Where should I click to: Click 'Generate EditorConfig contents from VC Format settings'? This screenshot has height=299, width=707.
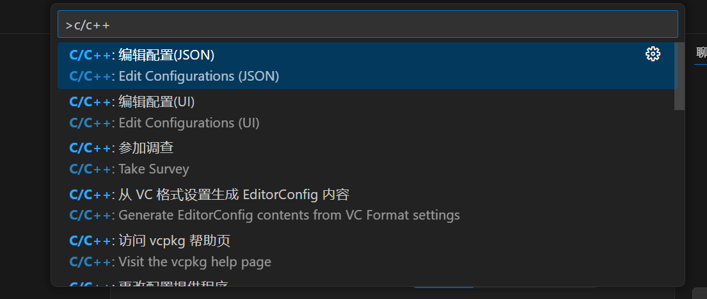pos(289,215)
